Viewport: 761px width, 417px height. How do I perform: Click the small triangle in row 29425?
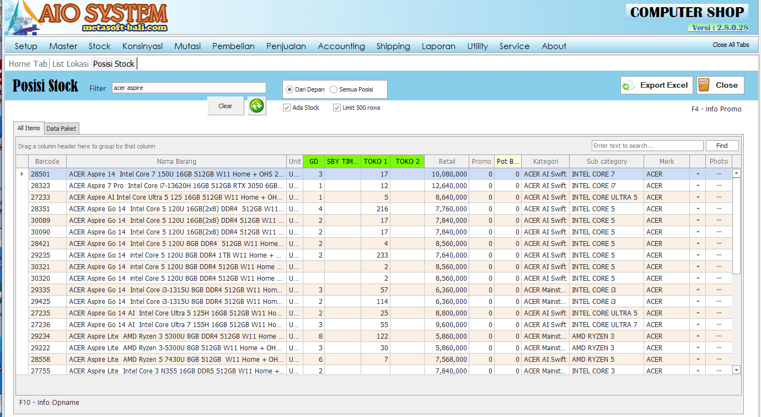point(698,301)
